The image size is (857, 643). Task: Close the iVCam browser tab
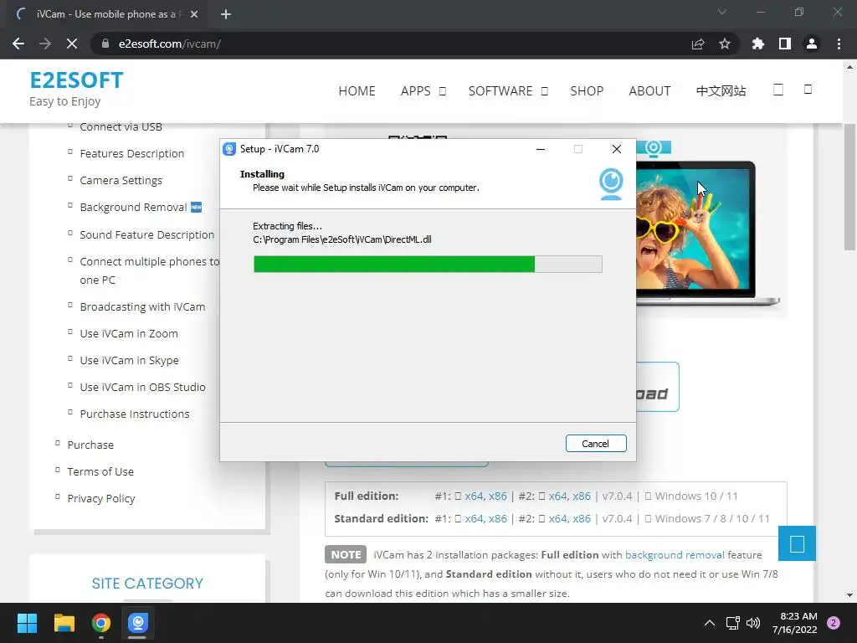pyautogui.click(x=194, y=14)
